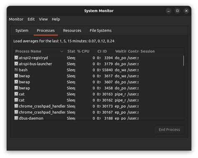
Task: Select the at-spi-bus-launcher process name
Action: pyautogui.click(x=36, y=64)
